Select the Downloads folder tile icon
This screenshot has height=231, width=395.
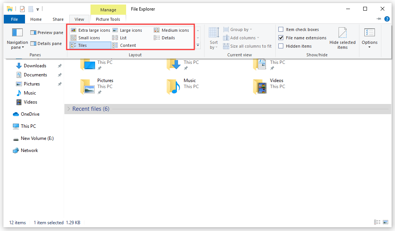[x=174, y=64]
